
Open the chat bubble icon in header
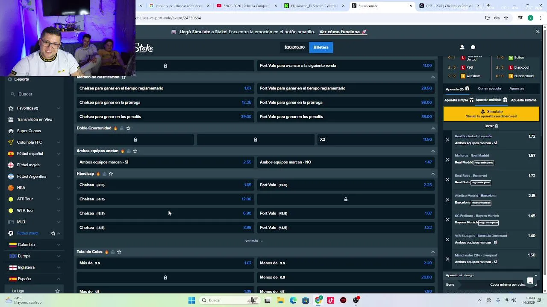coord(473,47)
